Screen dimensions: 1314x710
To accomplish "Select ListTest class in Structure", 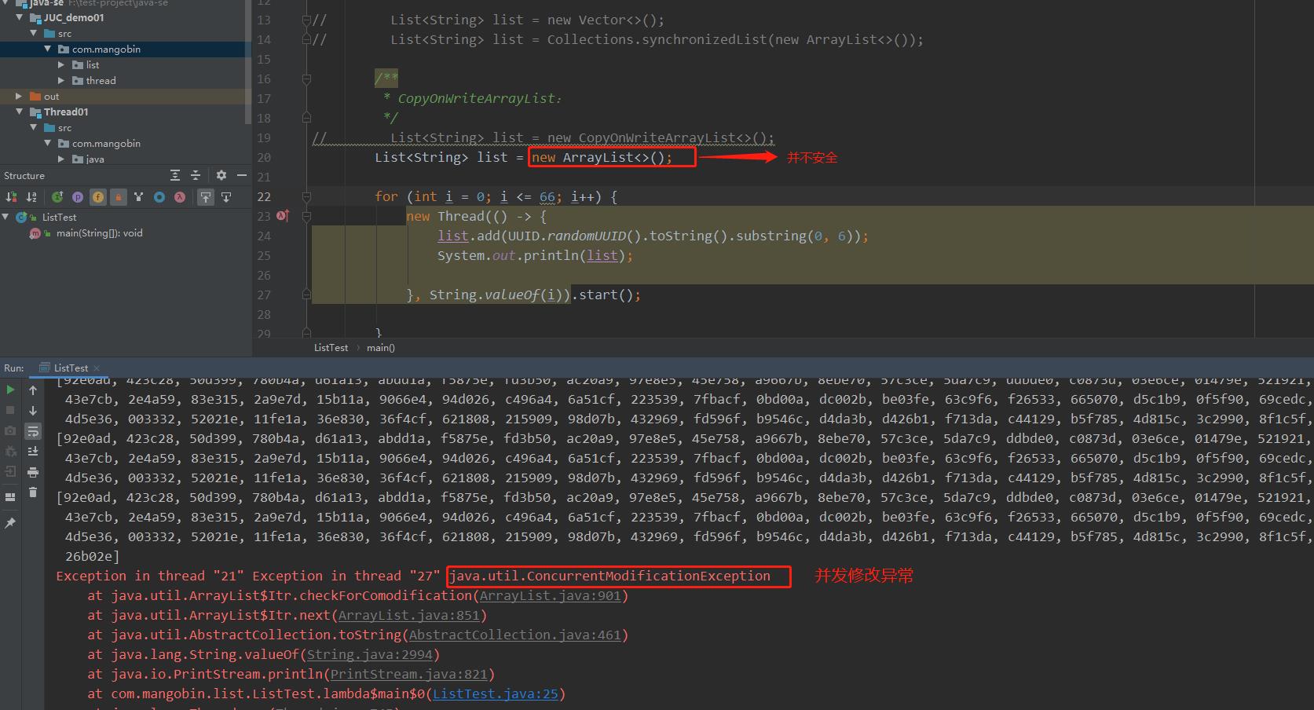I will pos(60,217).
